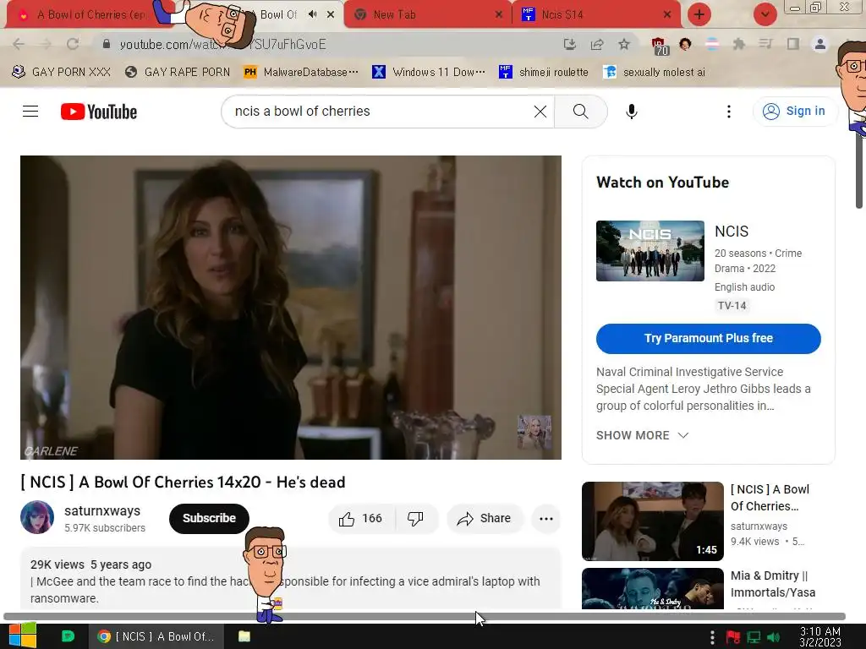
Task: Open the Mia & Dmitry video thumbnail
Action: (652, 588)
